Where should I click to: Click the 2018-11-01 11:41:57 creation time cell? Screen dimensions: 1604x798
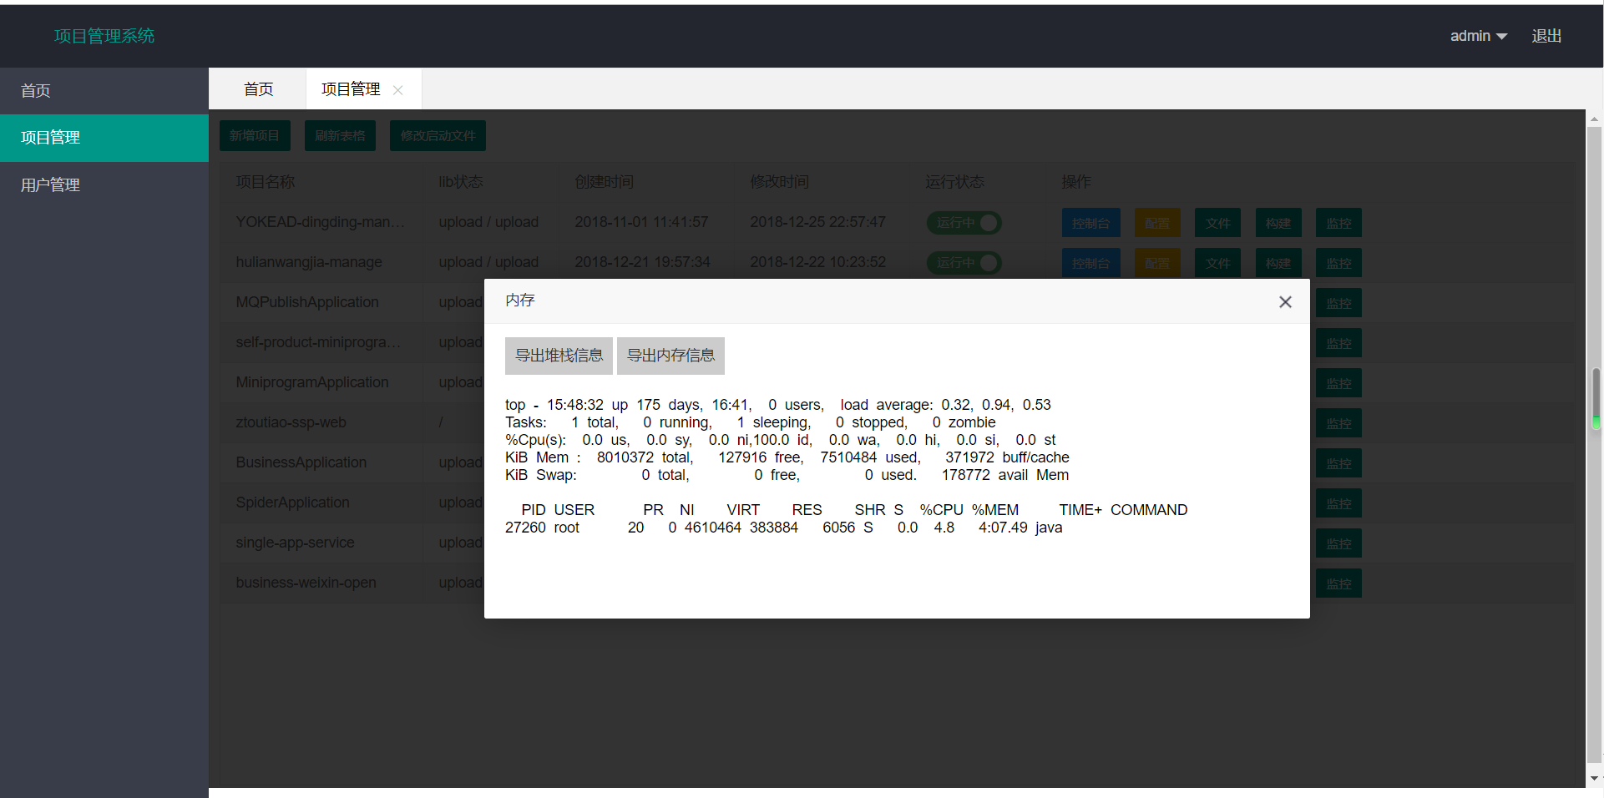(641, 222)
